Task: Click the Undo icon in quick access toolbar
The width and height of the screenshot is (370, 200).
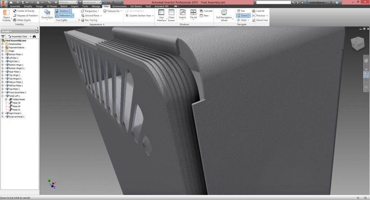Action: [27, 2]
